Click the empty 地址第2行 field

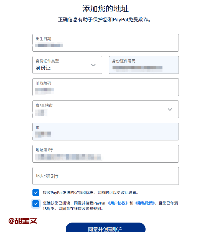pos(105,176)
